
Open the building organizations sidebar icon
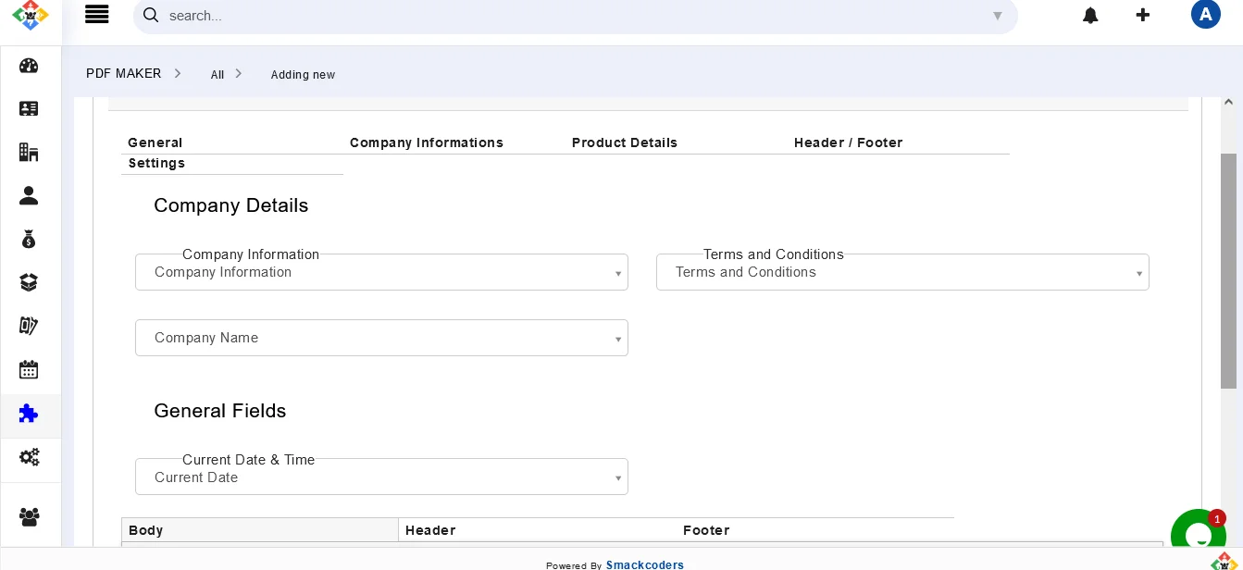[x=29, y=152]
